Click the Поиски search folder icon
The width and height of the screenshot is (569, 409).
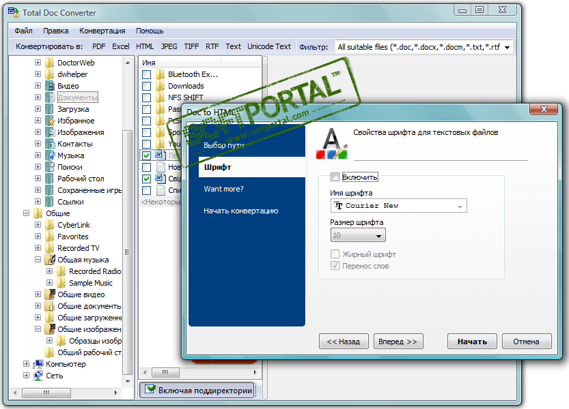click(x=49, y=167)
